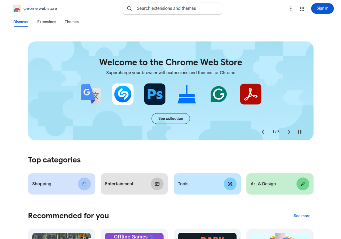
Task: Click the Shopping bag category icon
Action: coord(84,184)
